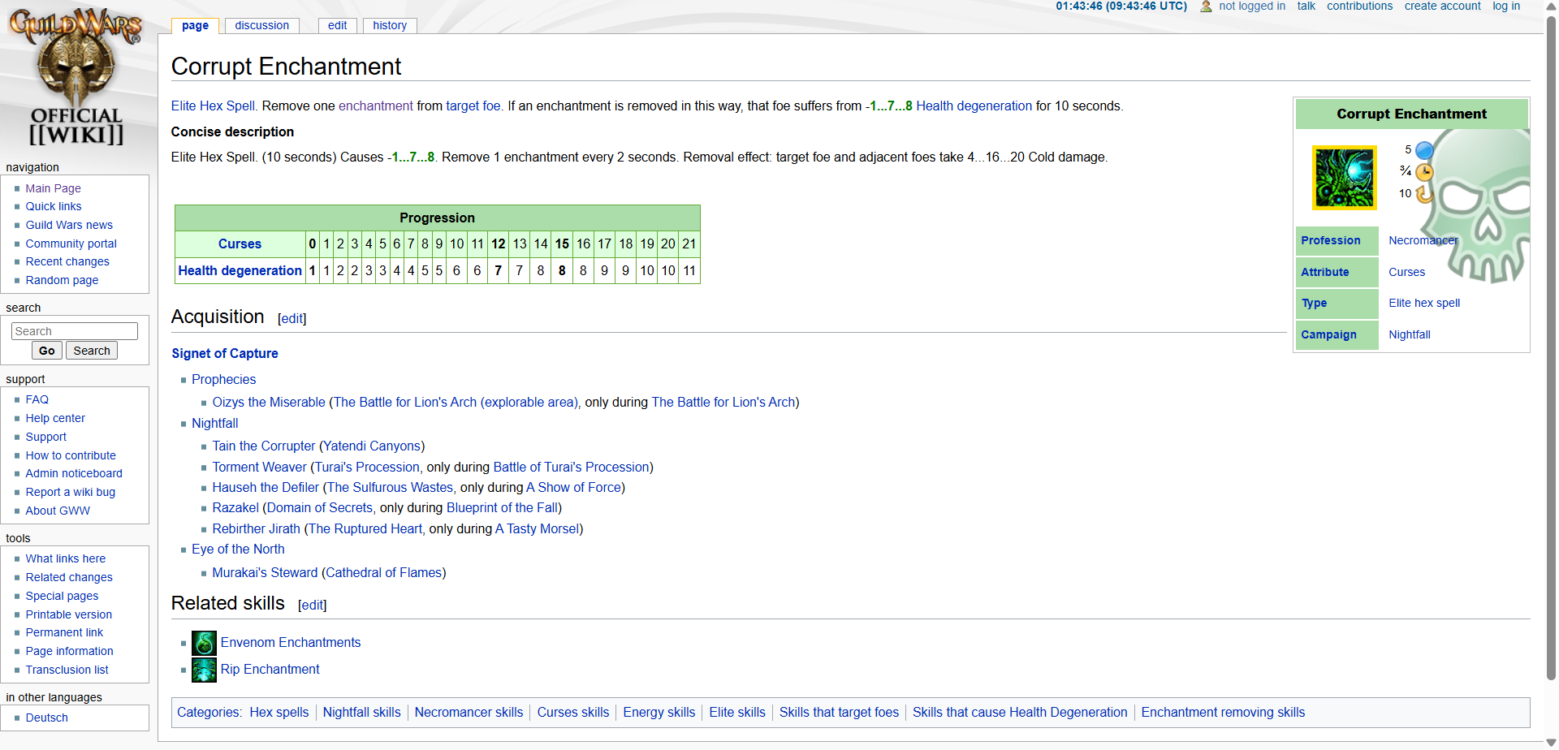
Task: Click the activation time clock icon
Action: (x=1424, y=172)
